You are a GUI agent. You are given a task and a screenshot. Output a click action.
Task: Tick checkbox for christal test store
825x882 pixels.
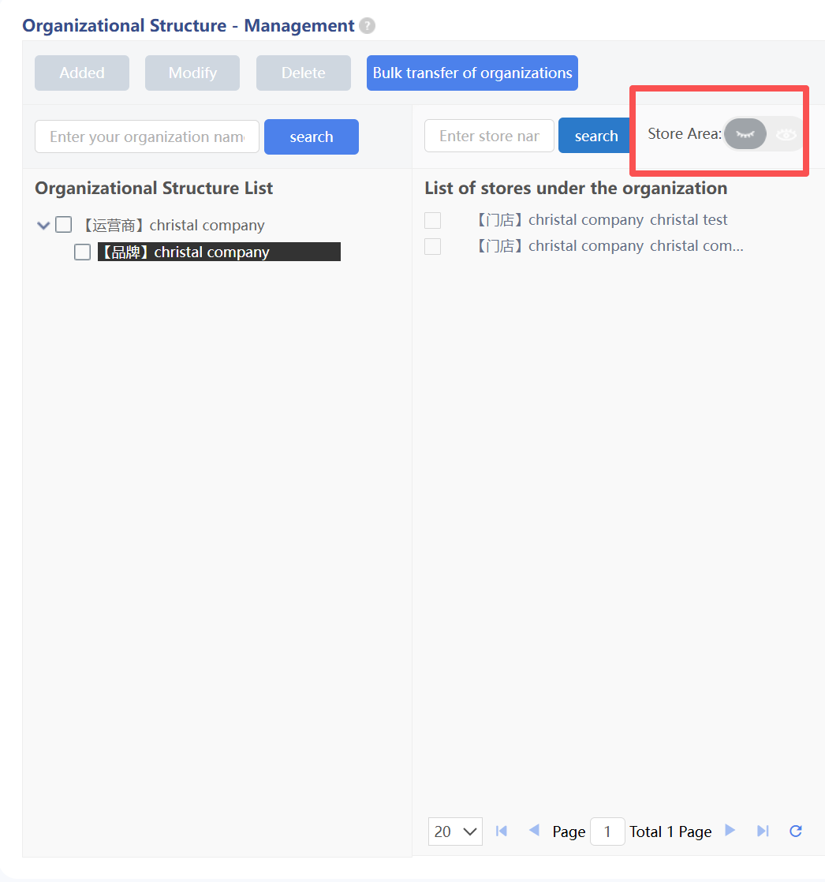tap(432, 220)
